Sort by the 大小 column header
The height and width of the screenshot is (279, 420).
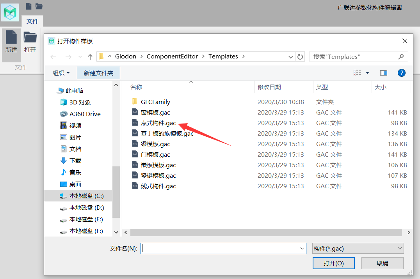coord(380,87)
